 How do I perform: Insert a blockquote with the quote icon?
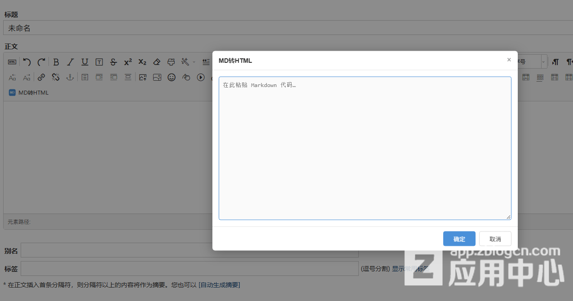pyautogui.click(x=206, y=62)
